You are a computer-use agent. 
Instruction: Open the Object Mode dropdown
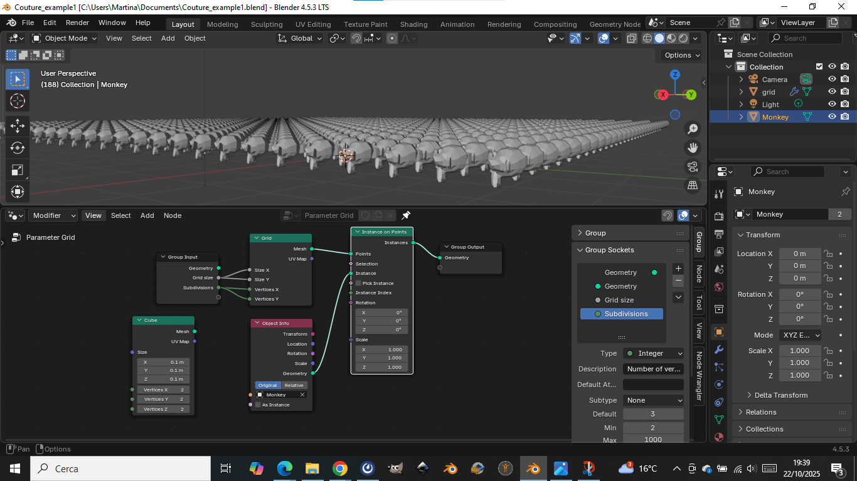(65, 38)
